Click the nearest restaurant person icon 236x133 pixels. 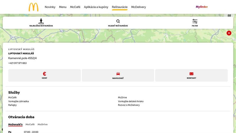coord(41,21)
